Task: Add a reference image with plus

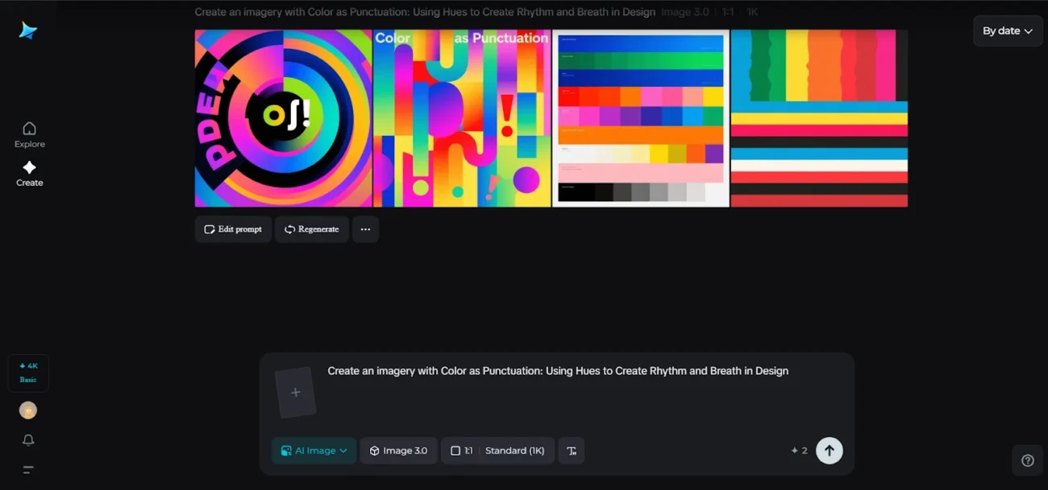Action: click(x=295, y=393)
